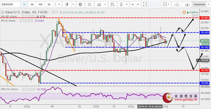Open the indicators chart icon

(x=99, y=4)
